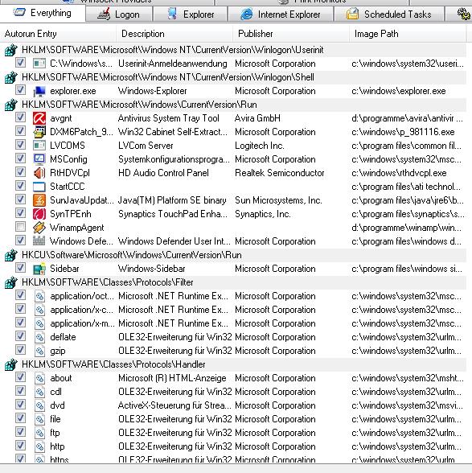472x473 pixels.
Task: Disable the gzip protocol filter checkbox
Action: click(21, 350)
